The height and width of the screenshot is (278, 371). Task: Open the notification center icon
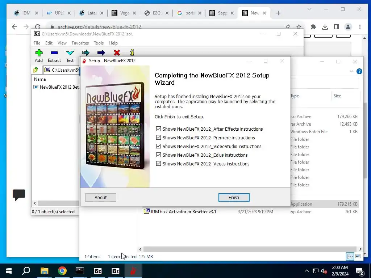click(x=360, y=271)
